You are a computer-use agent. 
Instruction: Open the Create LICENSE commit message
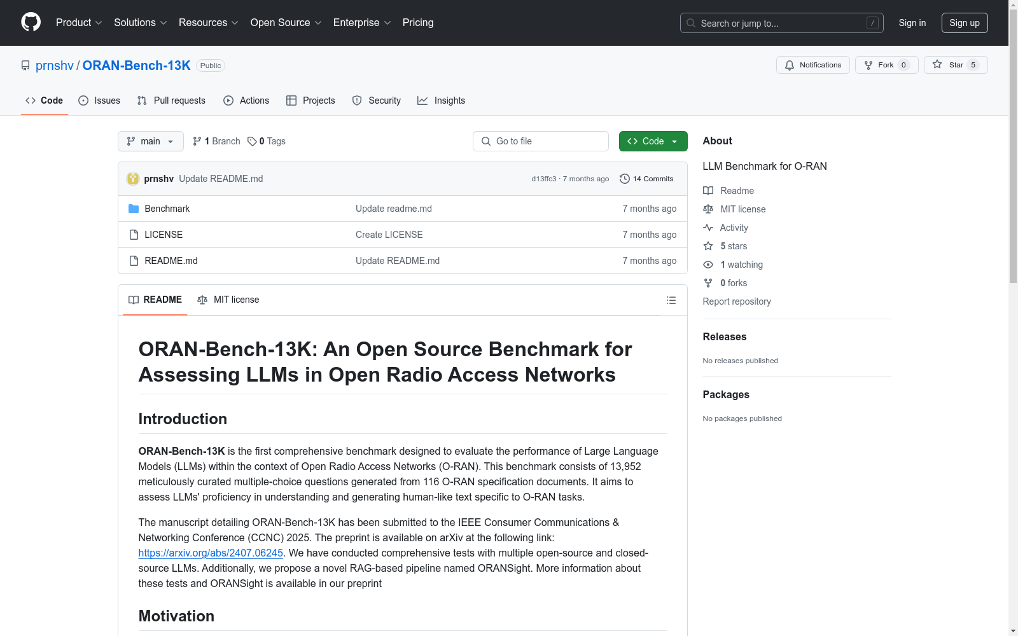(x=389, y=235)
